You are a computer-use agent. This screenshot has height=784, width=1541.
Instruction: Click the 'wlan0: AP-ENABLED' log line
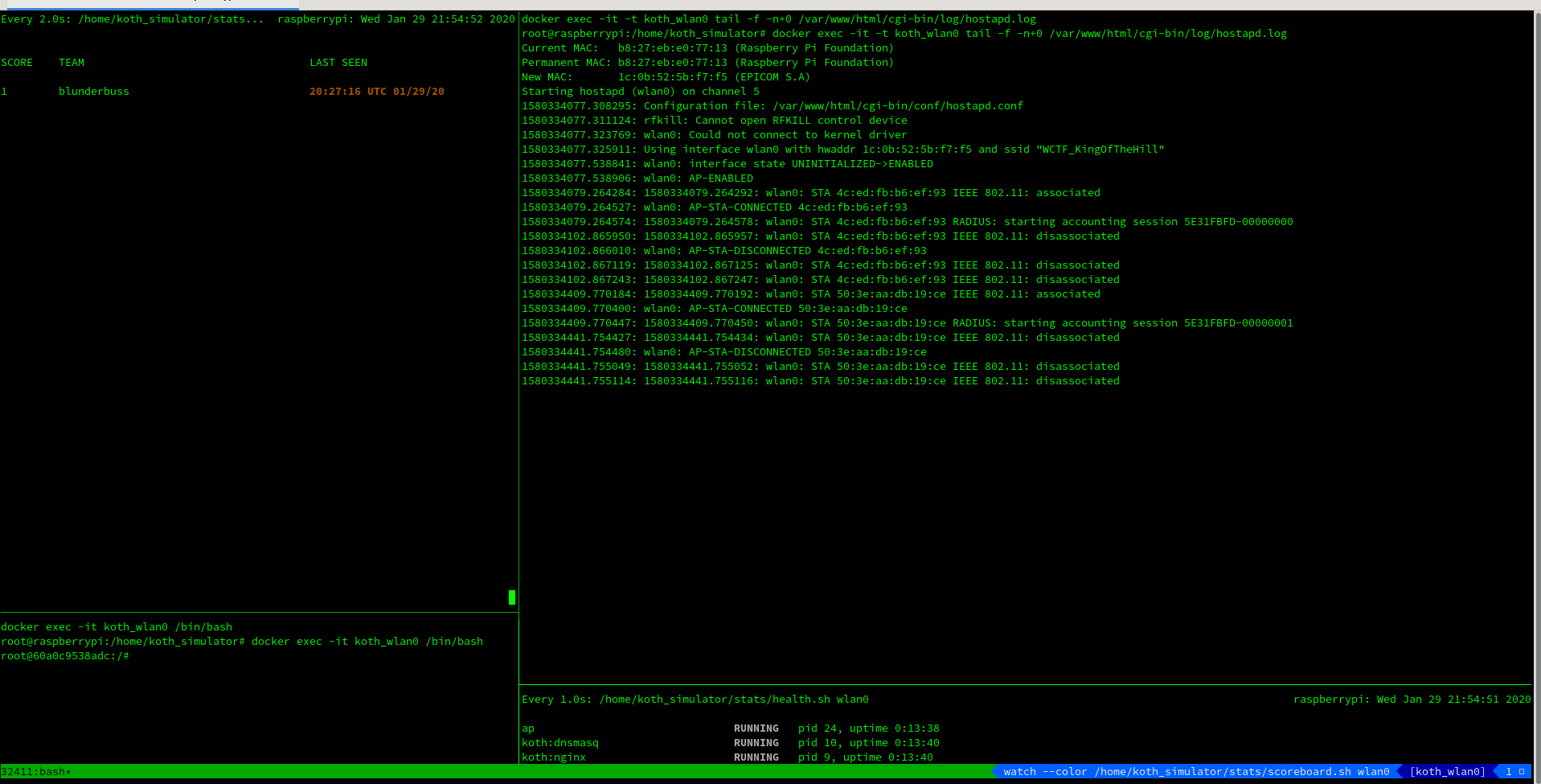637,179
